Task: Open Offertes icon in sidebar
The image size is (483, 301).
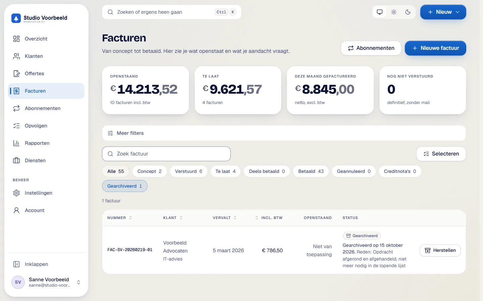Action: coord(16,74)
